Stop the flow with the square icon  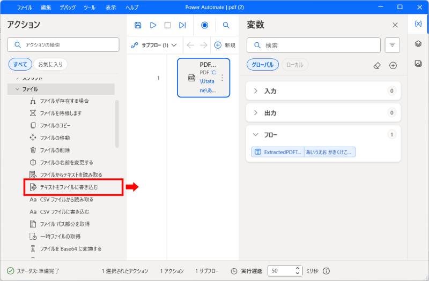pos(167,25)
